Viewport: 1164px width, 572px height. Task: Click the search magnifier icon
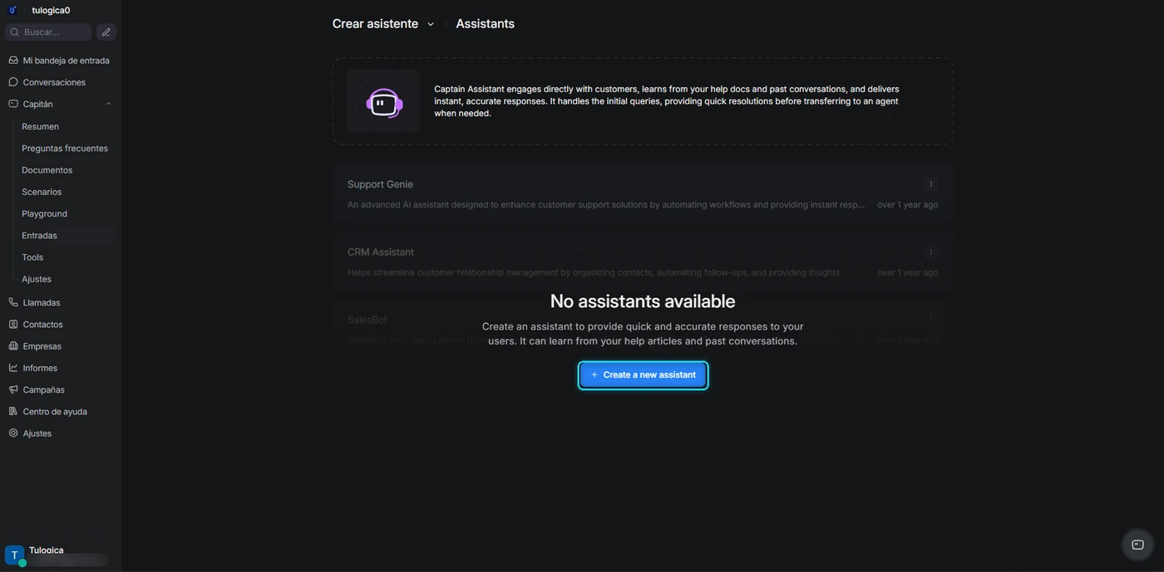14,32
